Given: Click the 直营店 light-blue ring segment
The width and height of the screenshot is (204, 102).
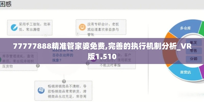Looking at the screenshot, I should pyautogui.click(x=185, y=72).
